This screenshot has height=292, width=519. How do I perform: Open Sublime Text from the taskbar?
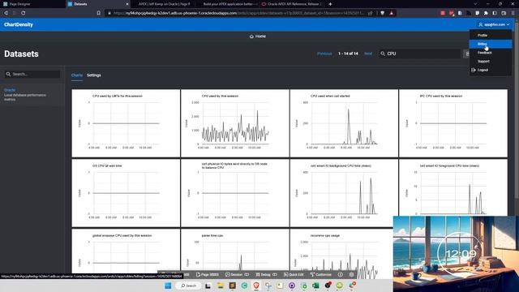[x=233, y=286]
